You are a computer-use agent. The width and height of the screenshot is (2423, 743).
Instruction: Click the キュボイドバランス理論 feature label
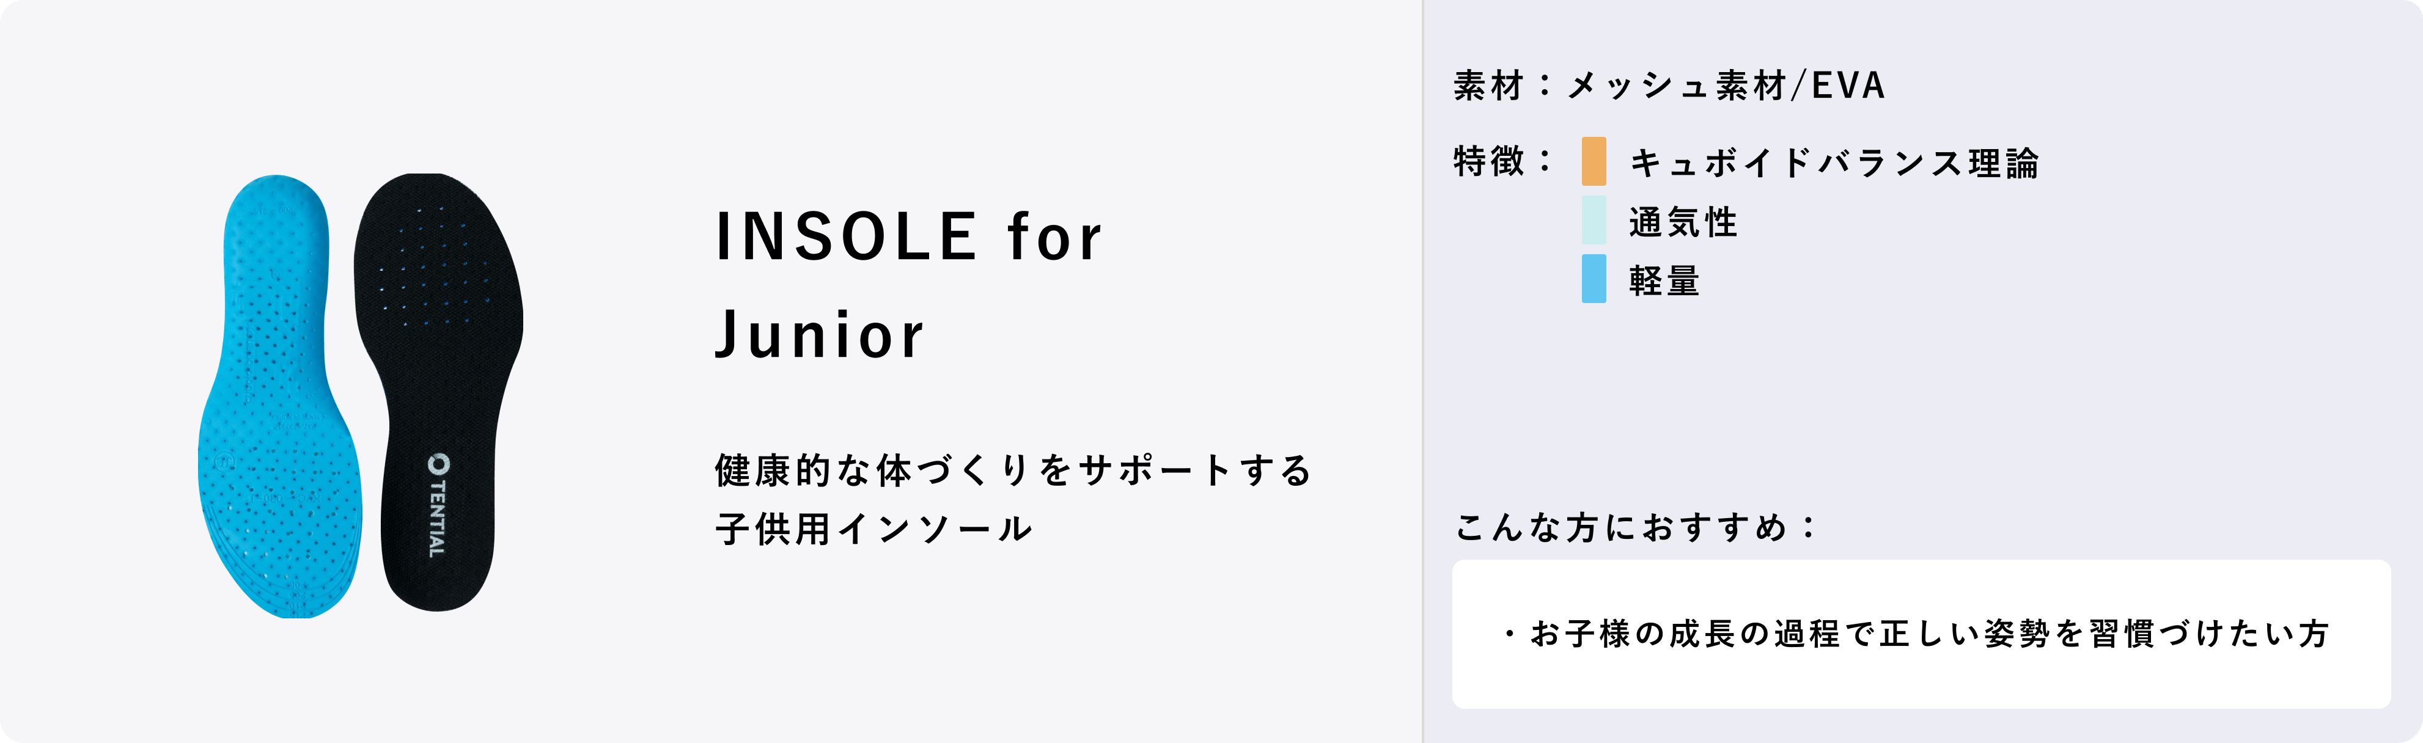tap(1833, 163)
